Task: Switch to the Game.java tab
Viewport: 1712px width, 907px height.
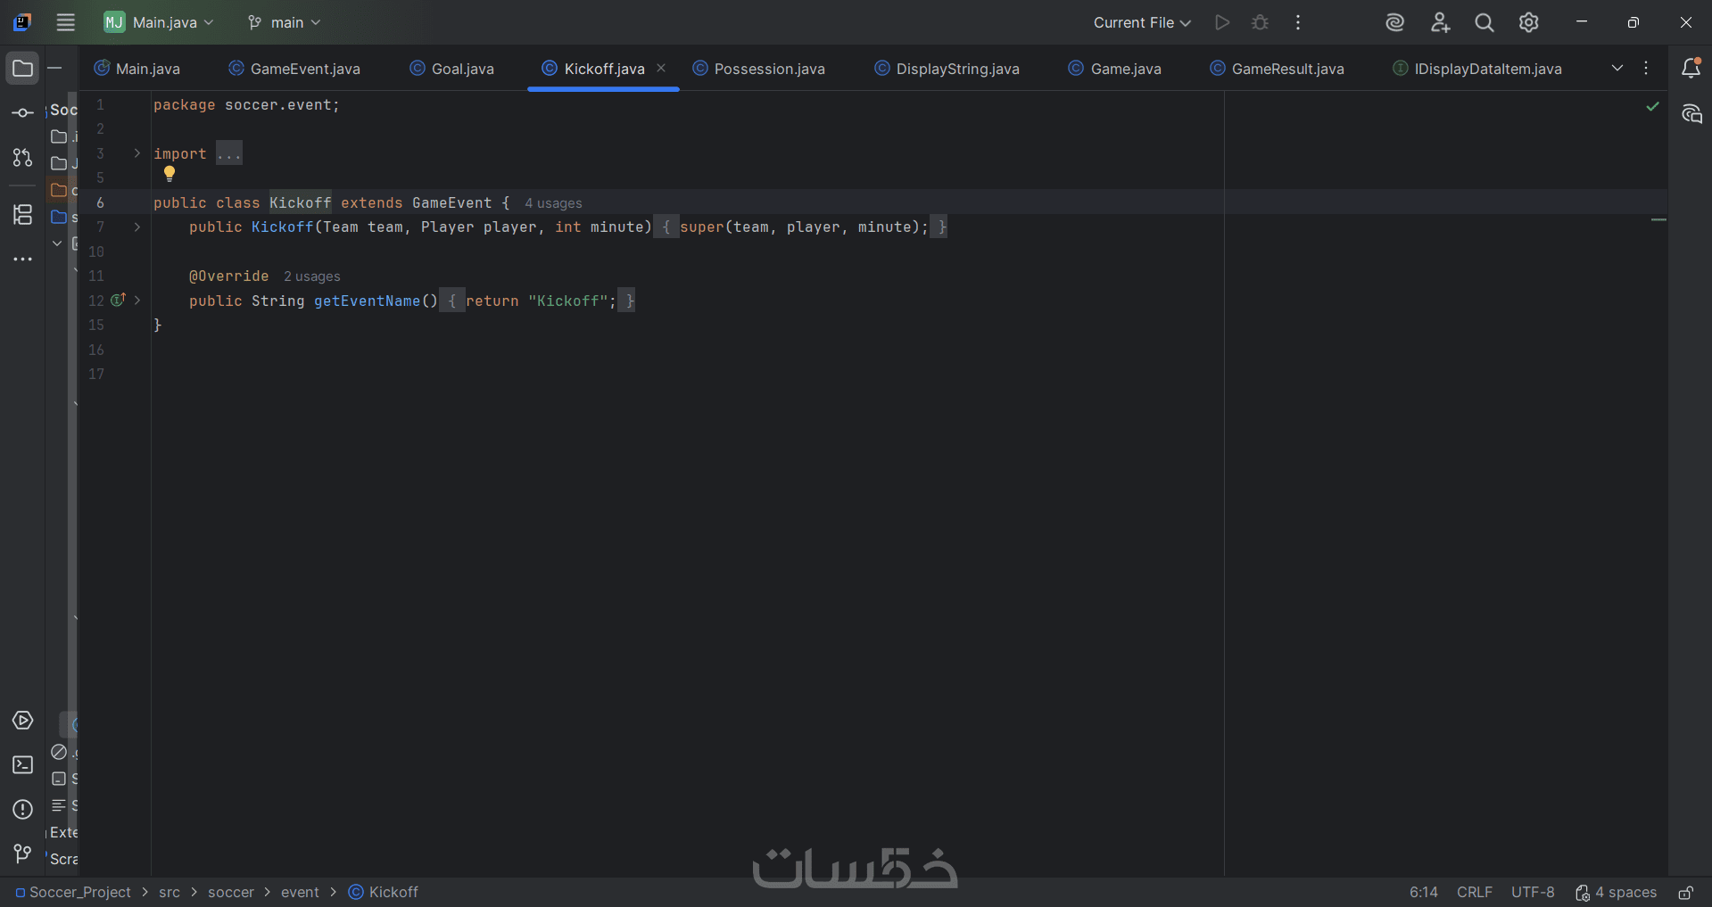Action: pos(1115,69)
